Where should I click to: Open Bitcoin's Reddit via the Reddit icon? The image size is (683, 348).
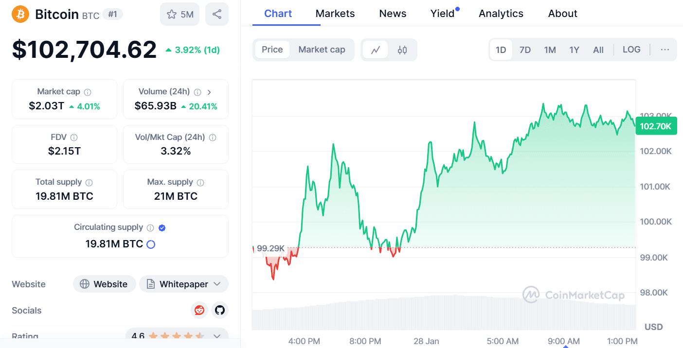point(199,310)
